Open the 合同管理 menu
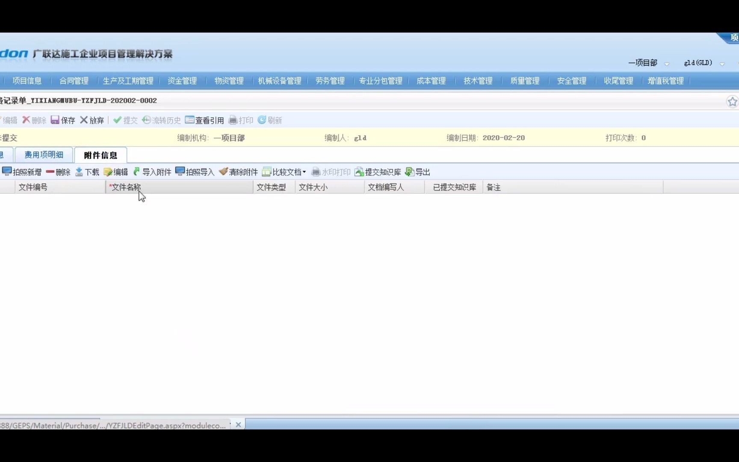This screenshot has width=739, height=462. 74,81
